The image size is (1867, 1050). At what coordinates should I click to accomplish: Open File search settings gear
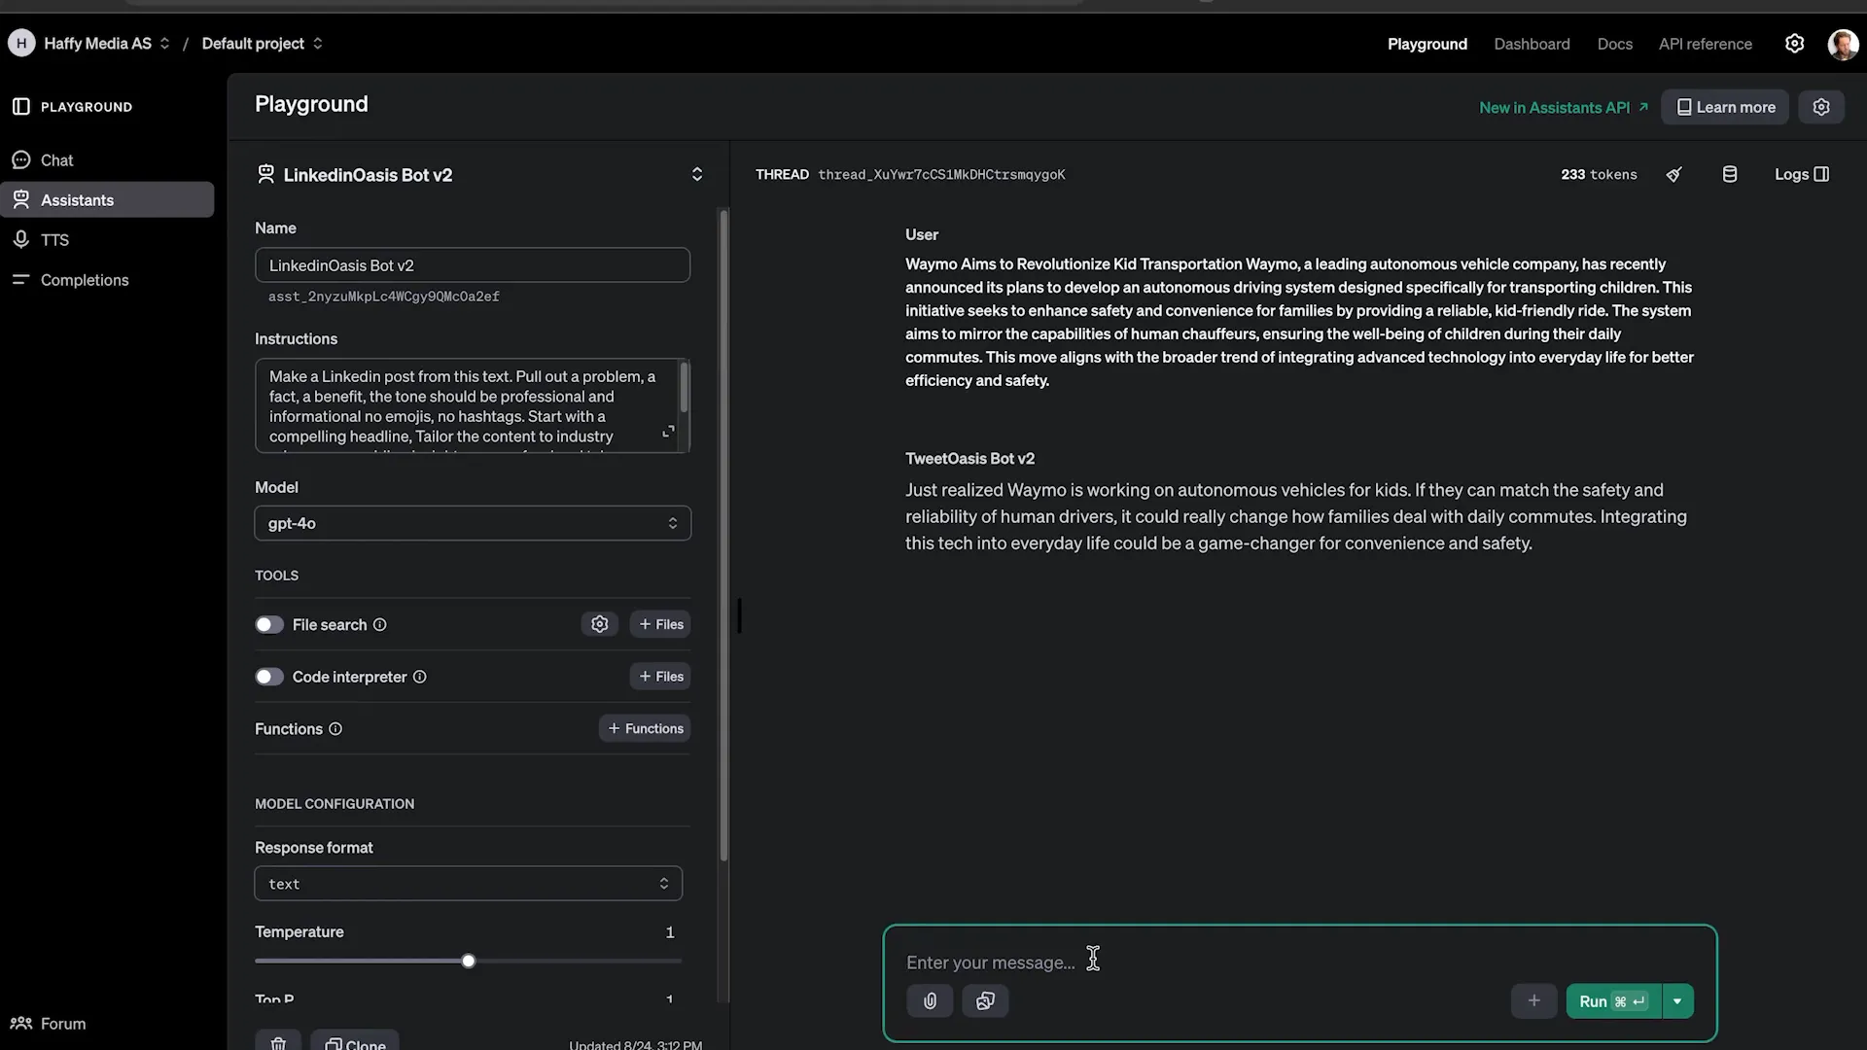pyautogui.click(x=600, y=624)
